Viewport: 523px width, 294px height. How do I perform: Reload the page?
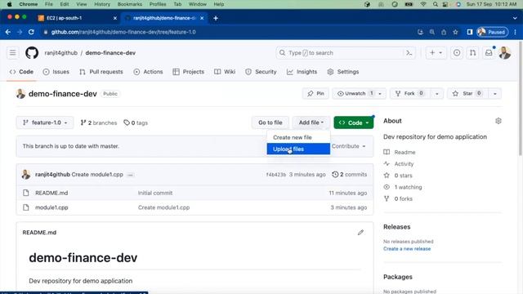click(31, 32)
